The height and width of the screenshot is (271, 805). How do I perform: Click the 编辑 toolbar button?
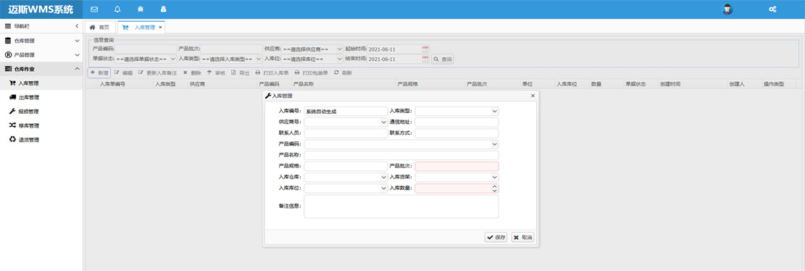coord(123,73)
